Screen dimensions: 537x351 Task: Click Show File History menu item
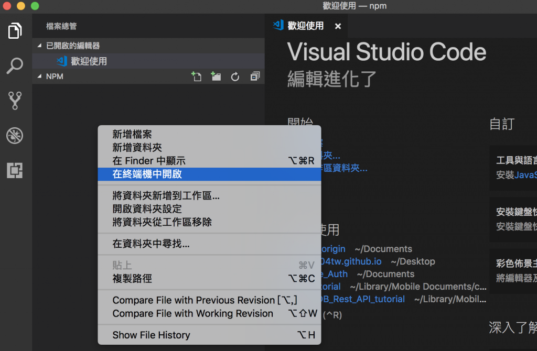click(x=209, y=335)
